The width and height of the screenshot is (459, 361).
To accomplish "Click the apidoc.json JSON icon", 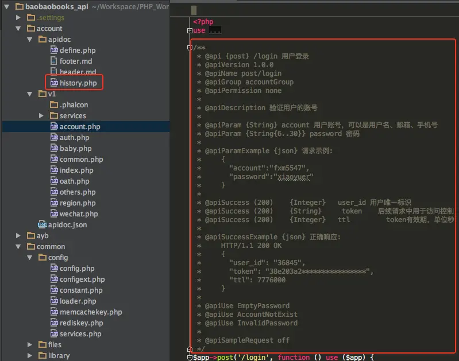I will point(43,224).
